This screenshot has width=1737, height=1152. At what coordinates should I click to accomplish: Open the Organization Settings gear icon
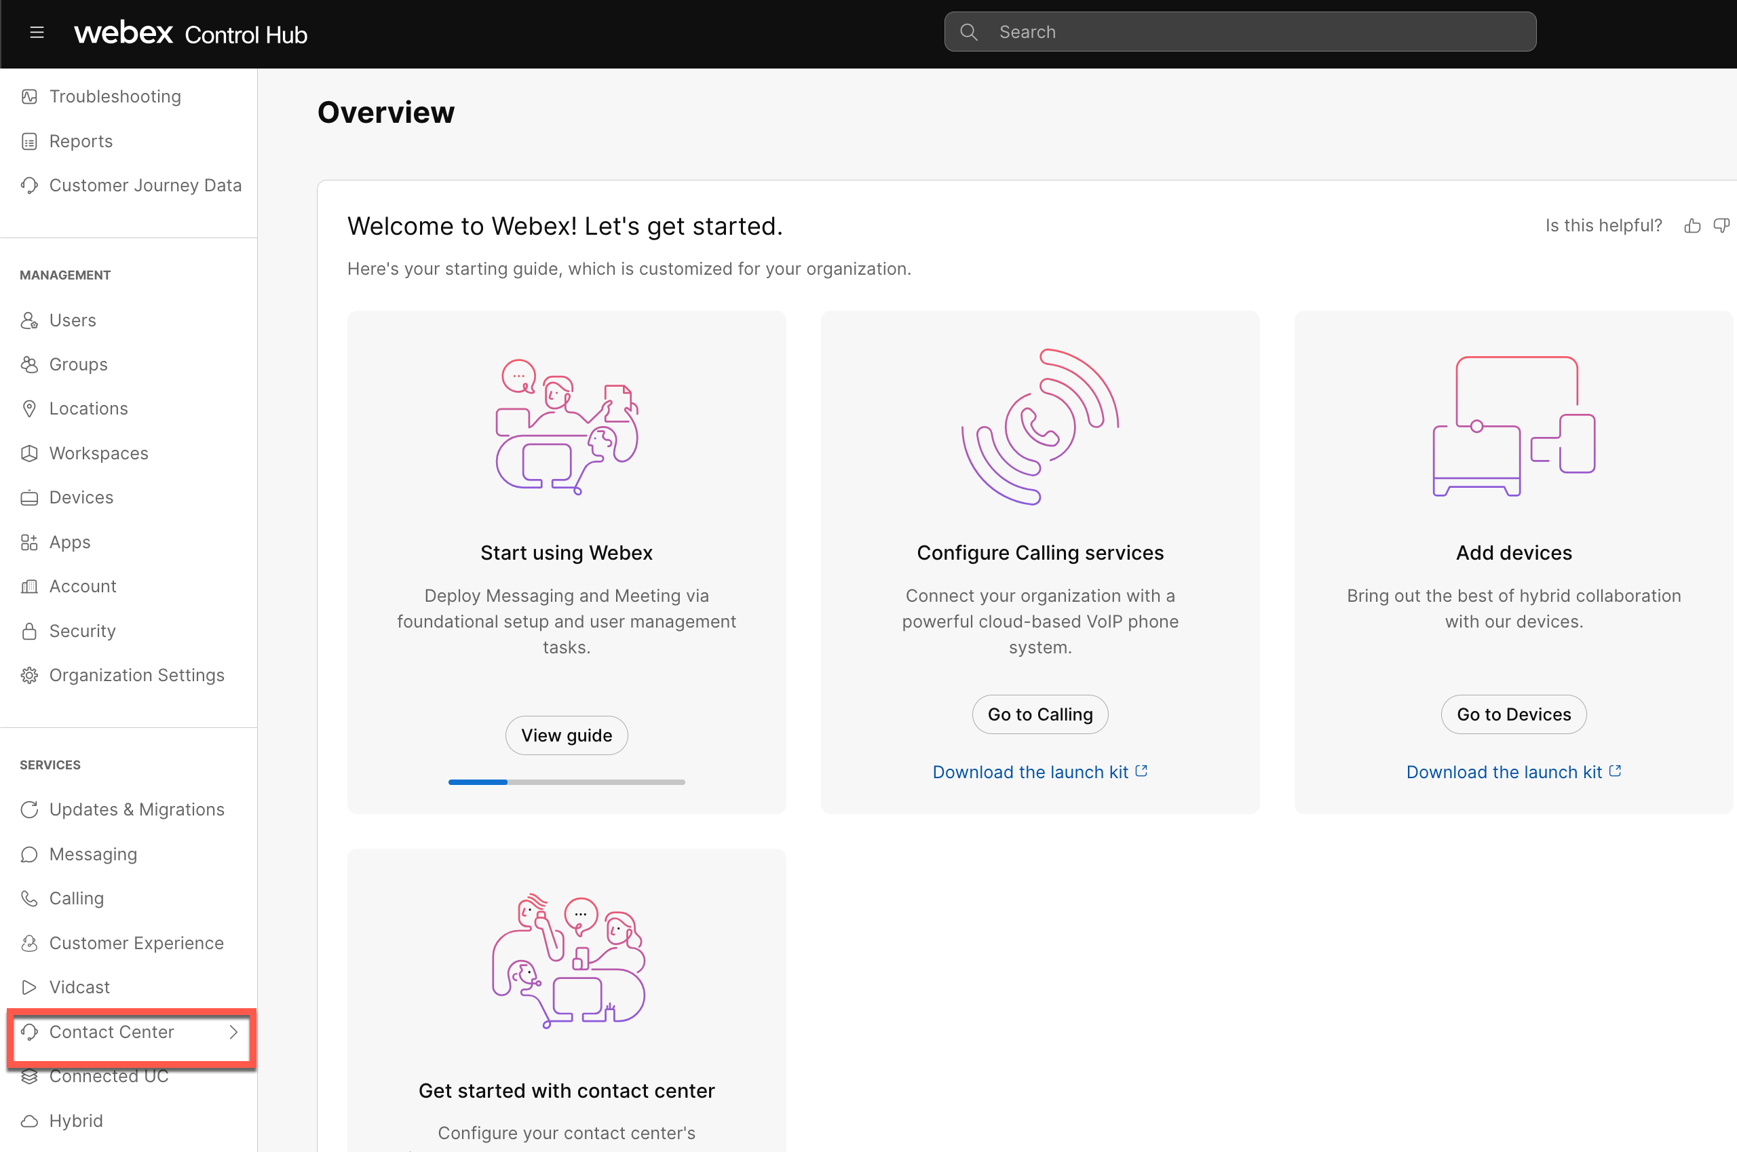[x=29, y=674]
